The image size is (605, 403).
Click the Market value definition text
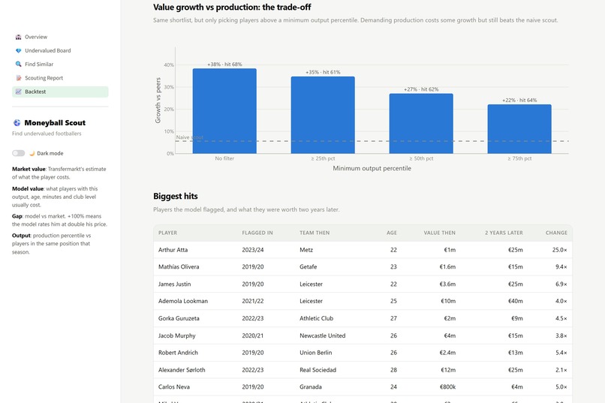click(59, 173)
